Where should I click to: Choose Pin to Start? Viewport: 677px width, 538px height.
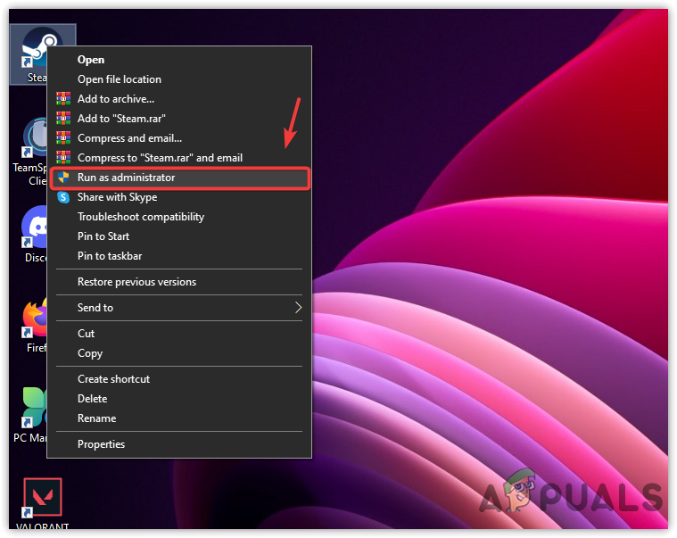coord(179,236)
